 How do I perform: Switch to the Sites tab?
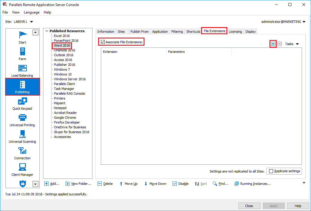(121, 32)
